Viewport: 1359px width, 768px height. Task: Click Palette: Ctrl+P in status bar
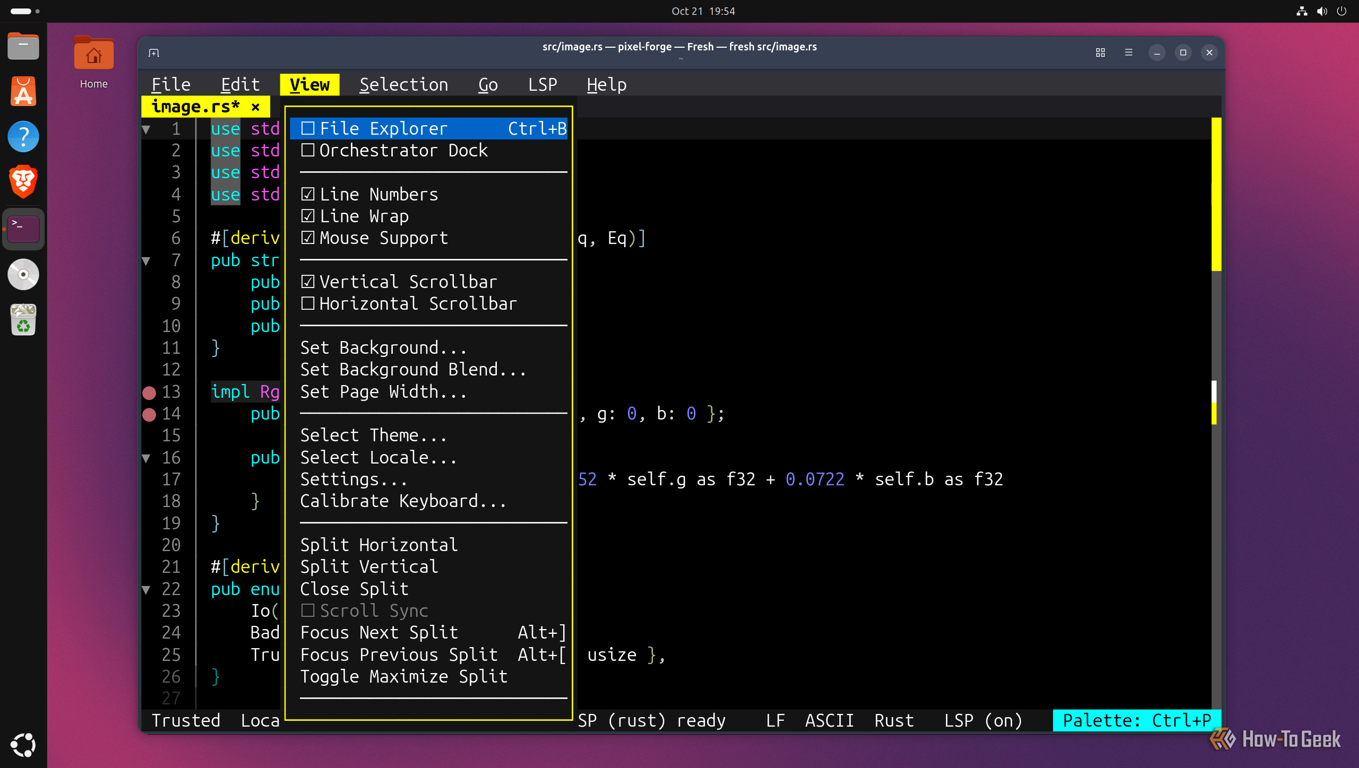coord(1137,720)
